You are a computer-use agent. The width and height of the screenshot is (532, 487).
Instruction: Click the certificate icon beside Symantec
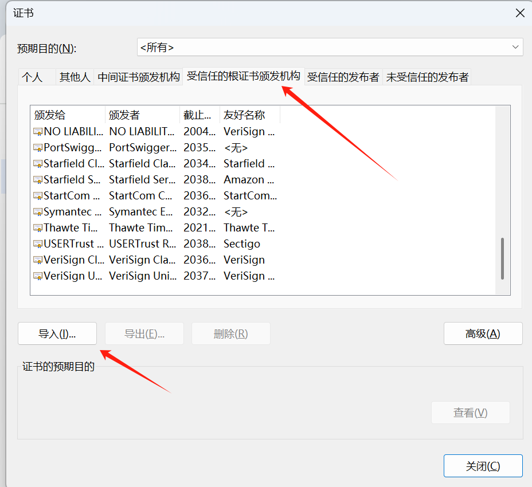tap(38, 211)
